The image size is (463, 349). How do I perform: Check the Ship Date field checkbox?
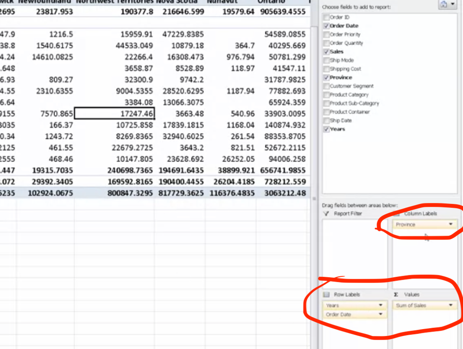point(326,120)
